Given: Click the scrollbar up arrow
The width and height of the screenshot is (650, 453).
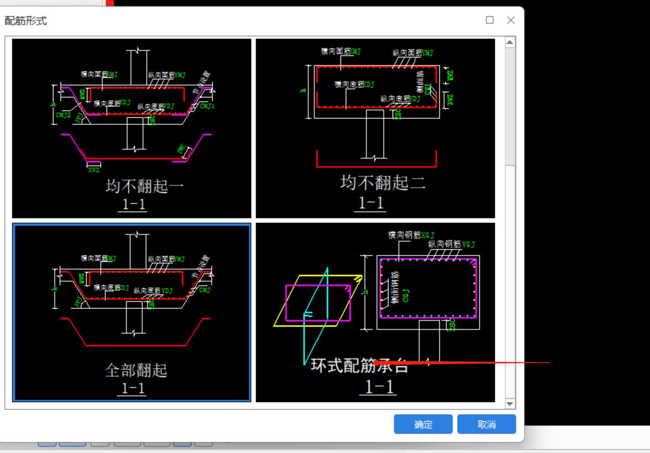Looking at the screenshot, I should click(510, 43).
